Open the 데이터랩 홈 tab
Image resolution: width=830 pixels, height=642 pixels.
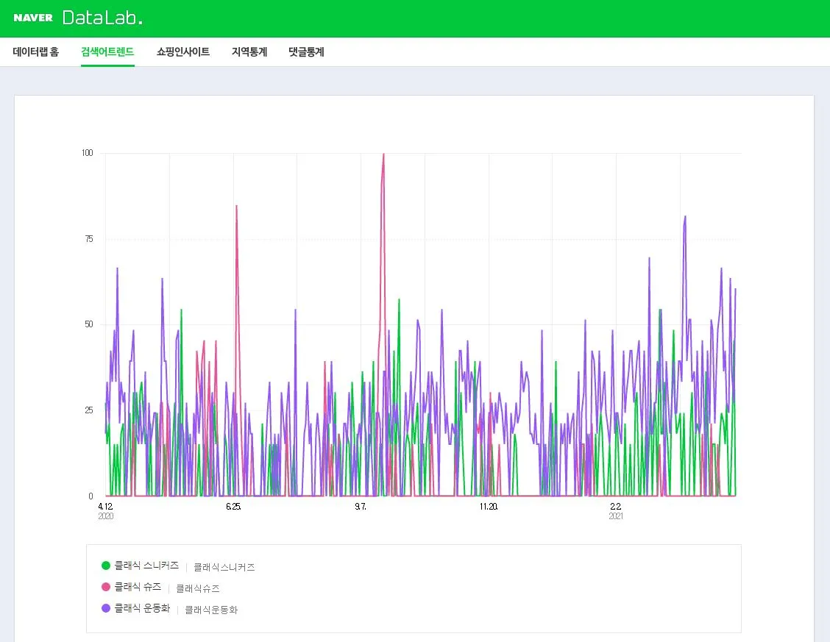pyautogui.click(x=36, y=51)
